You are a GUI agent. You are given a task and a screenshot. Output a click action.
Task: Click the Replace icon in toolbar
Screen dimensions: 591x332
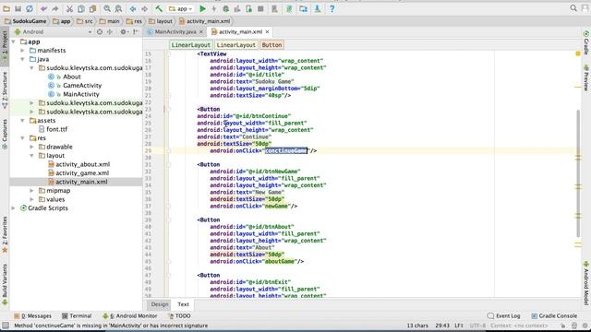pyautogui.click(x=118, y=8)
